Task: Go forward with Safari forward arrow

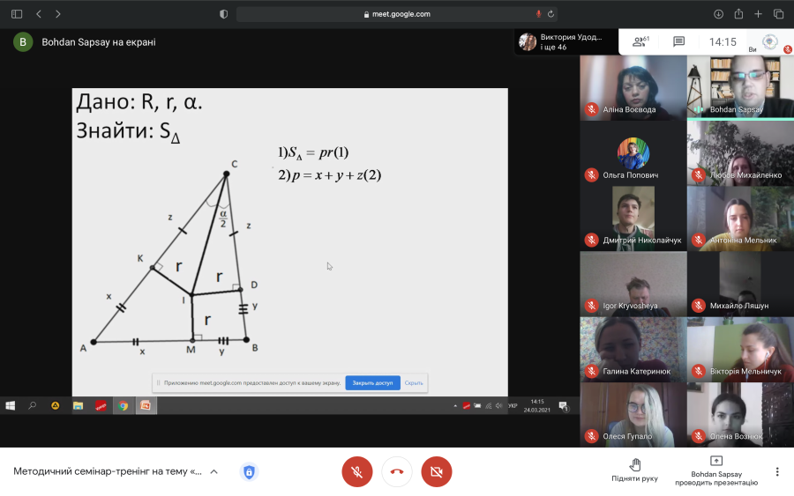Action: point(57,14)
